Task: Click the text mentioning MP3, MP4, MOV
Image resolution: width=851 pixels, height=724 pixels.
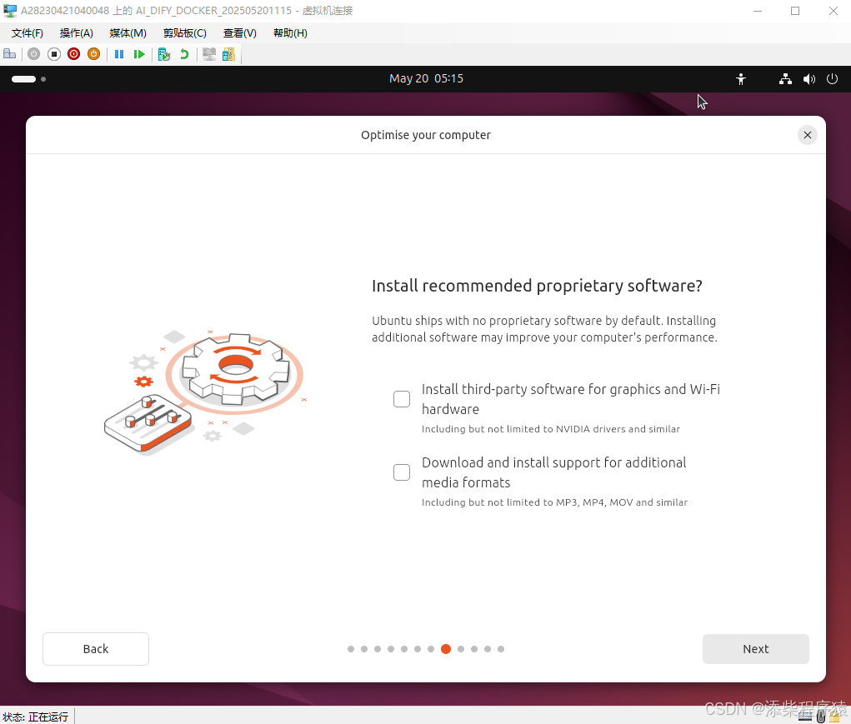Action: [554, 502]
